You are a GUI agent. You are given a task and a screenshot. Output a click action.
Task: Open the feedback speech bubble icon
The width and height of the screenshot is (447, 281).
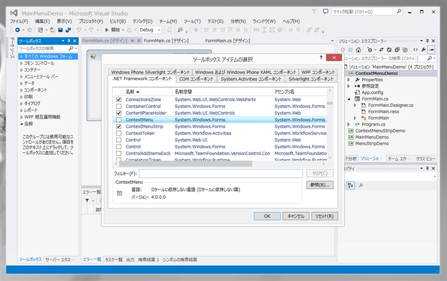(x=326, y=11)
